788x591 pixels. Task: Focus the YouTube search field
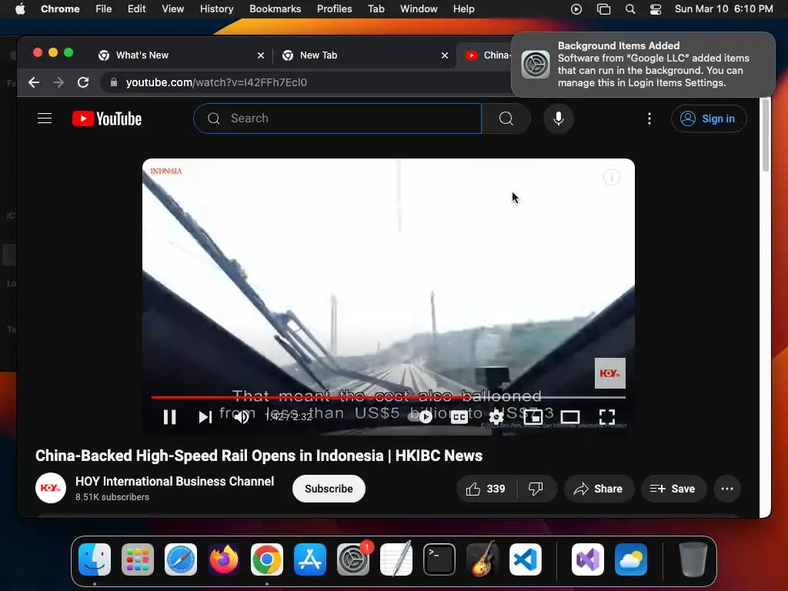pos(337,119)
